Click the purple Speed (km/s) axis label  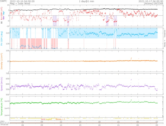pyautogui.click(x=2, y=83)
